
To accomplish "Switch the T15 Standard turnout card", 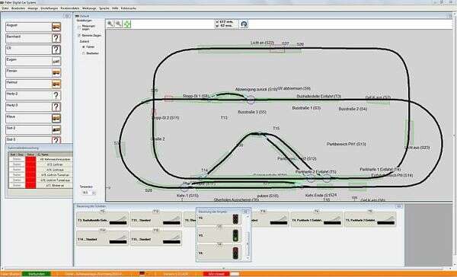I will (x=156, y=238).
